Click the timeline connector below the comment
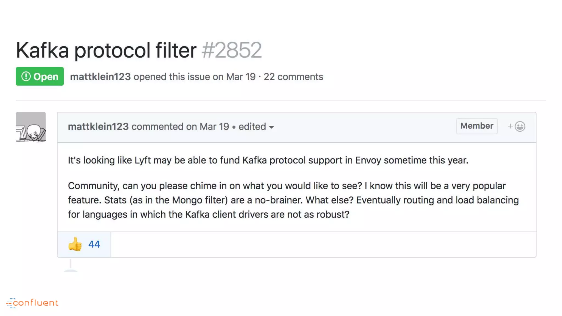 71,264
